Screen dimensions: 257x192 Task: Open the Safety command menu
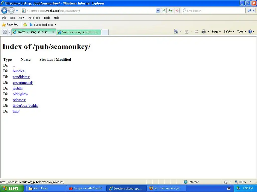[229, 31]
